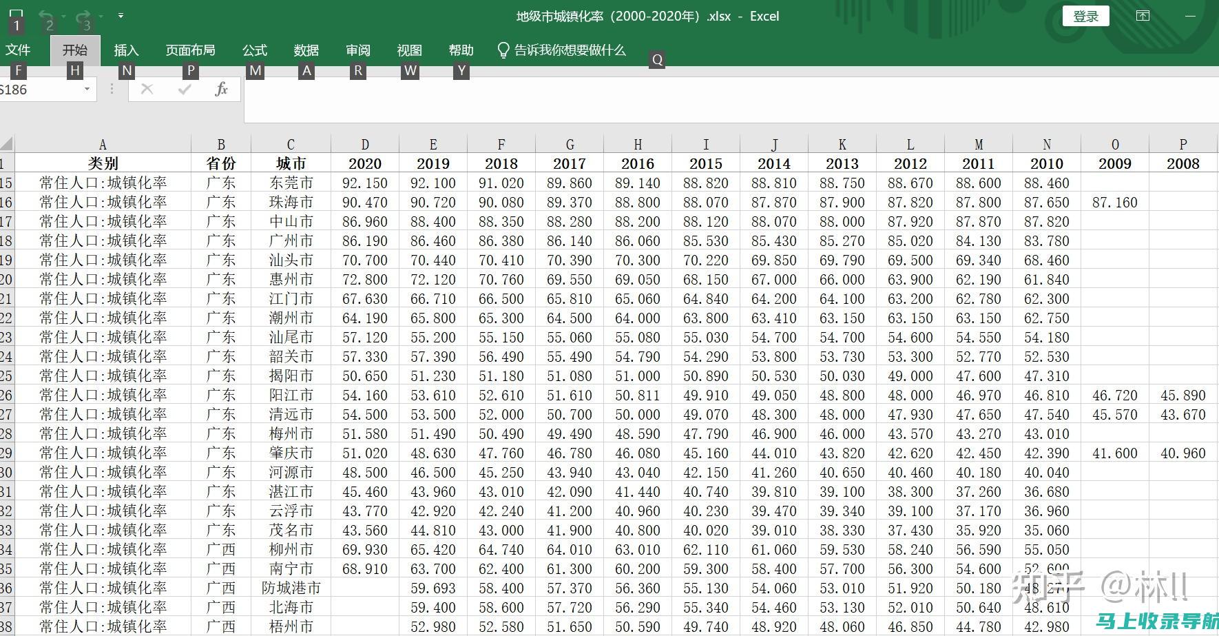The width and height of the screenshot is (1219, 636).
Task: Select cell with value 45.890
Action: click(x=1183, y=395)
